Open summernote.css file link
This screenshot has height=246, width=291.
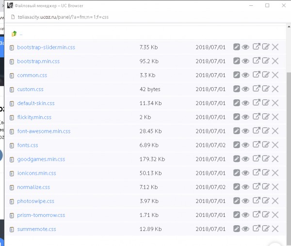pos(36,229)
